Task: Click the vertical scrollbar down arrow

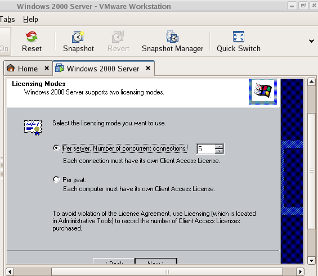Action: pos(311,260)
